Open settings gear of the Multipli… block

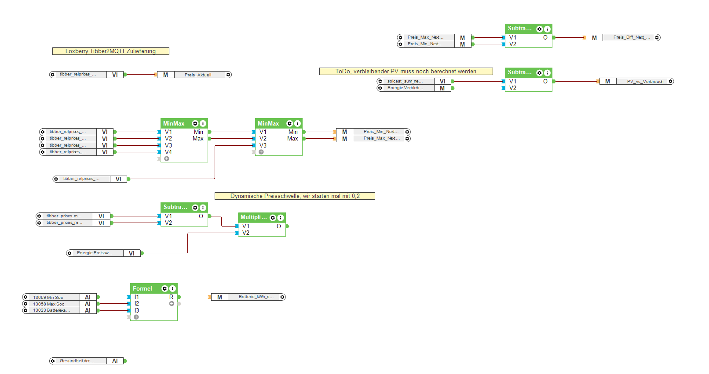tap(273, 218)
